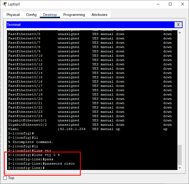Viewport: 189px width, 184px height.
Task: Toggle the Top checkbox
Action: [5, 178]
